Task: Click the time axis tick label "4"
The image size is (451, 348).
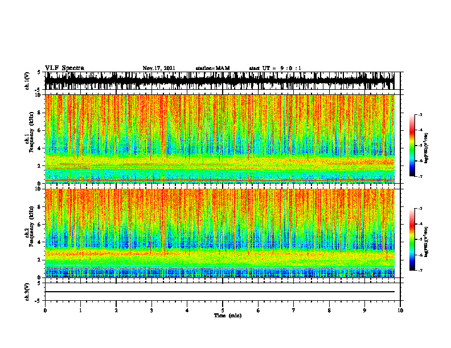Action: [x=187, y=310]
